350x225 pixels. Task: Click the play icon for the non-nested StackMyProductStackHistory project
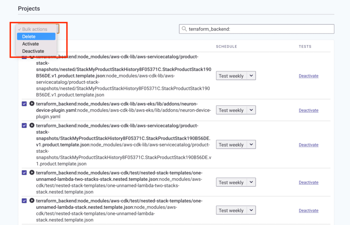click(32, 125)
